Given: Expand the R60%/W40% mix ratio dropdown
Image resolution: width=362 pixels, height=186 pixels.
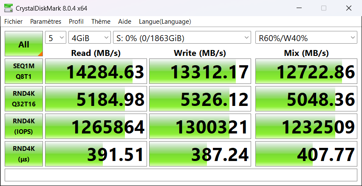Looking at the screenshot, I should pyautogui.click(x=306, y=38).
